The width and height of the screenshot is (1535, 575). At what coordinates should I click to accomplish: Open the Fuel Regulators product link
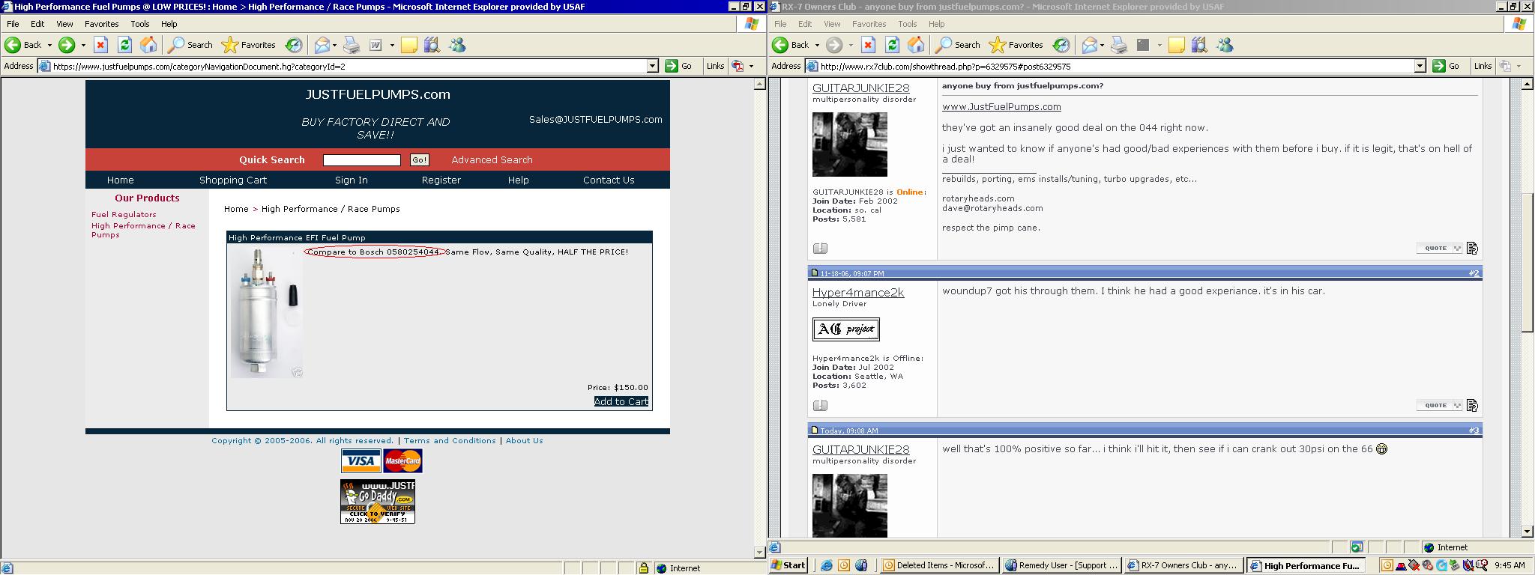click(x=124, y=215)
